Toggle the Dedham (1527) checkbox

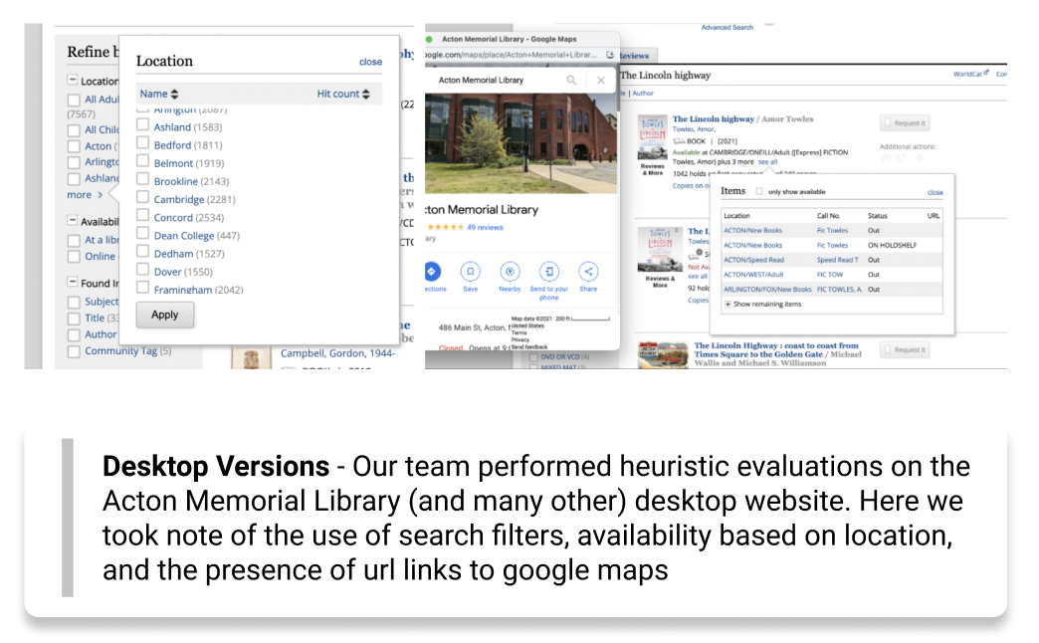(142, 251)
